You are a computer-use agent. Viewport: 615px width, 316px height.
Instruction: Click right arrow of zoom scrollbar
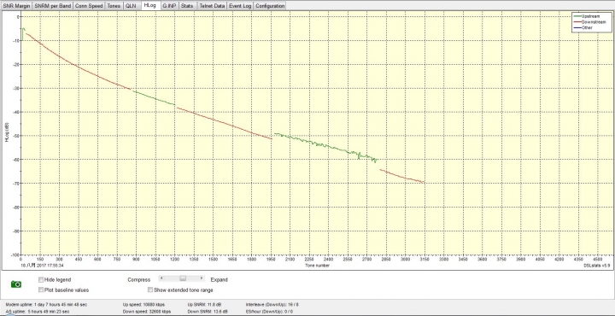(x=202, y=278)
